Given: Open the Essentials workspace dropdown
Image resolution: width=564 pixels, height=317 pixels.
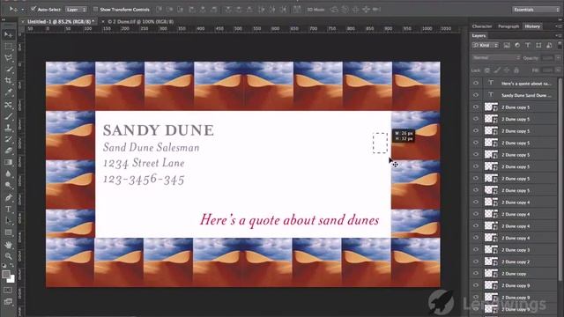Looking at the screenshot, I should 536,10.
